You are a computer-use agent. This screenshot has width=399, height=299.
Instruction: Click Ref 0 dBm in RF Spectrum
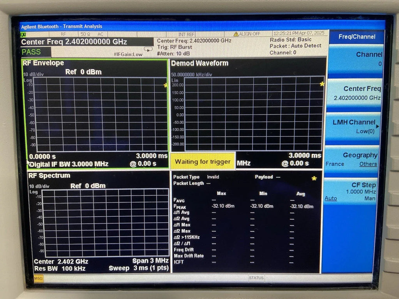pyautogui.click(x=88, y=186)
